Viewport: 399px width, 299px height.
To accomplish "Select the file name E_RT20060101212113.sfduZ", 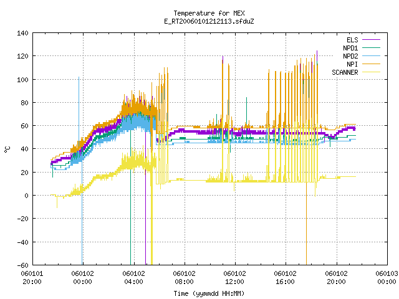I will (209, 21).
